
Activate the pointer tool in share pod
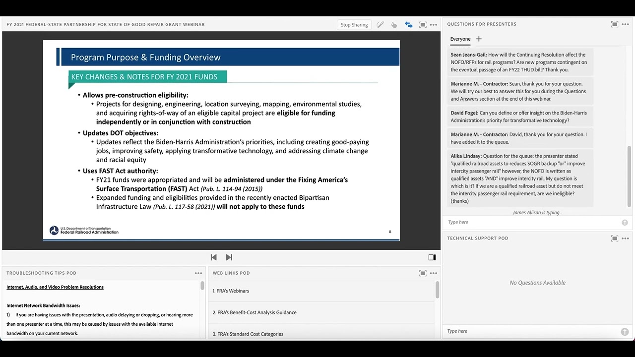tap(394, 25)
